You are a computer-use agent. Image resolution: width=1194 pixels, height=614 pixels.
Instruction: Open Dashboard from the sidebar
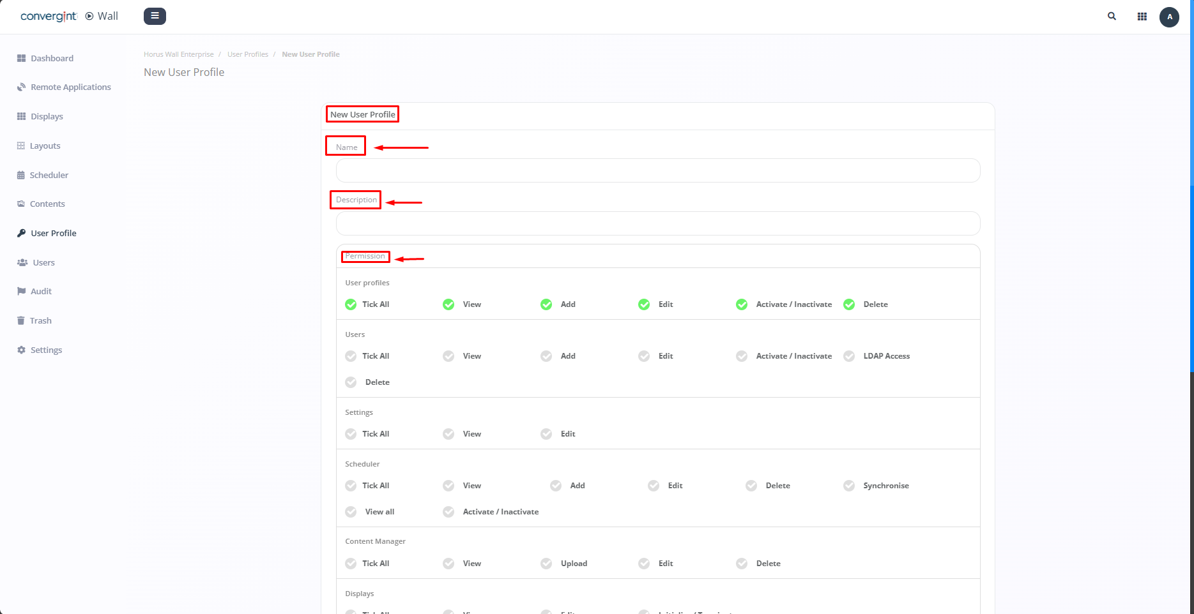pyautogui.click(x=52, y=58)
